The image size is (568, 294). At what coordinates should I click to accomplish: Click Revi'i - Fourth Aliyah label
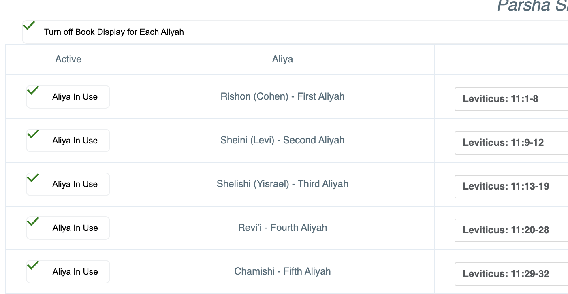[x=282, y=228]
